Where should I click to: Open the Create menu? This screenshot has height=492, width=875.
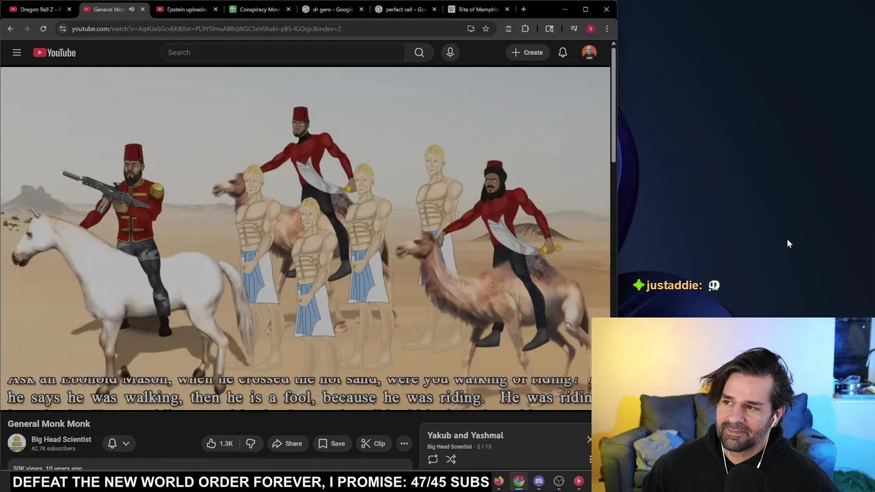527,53
